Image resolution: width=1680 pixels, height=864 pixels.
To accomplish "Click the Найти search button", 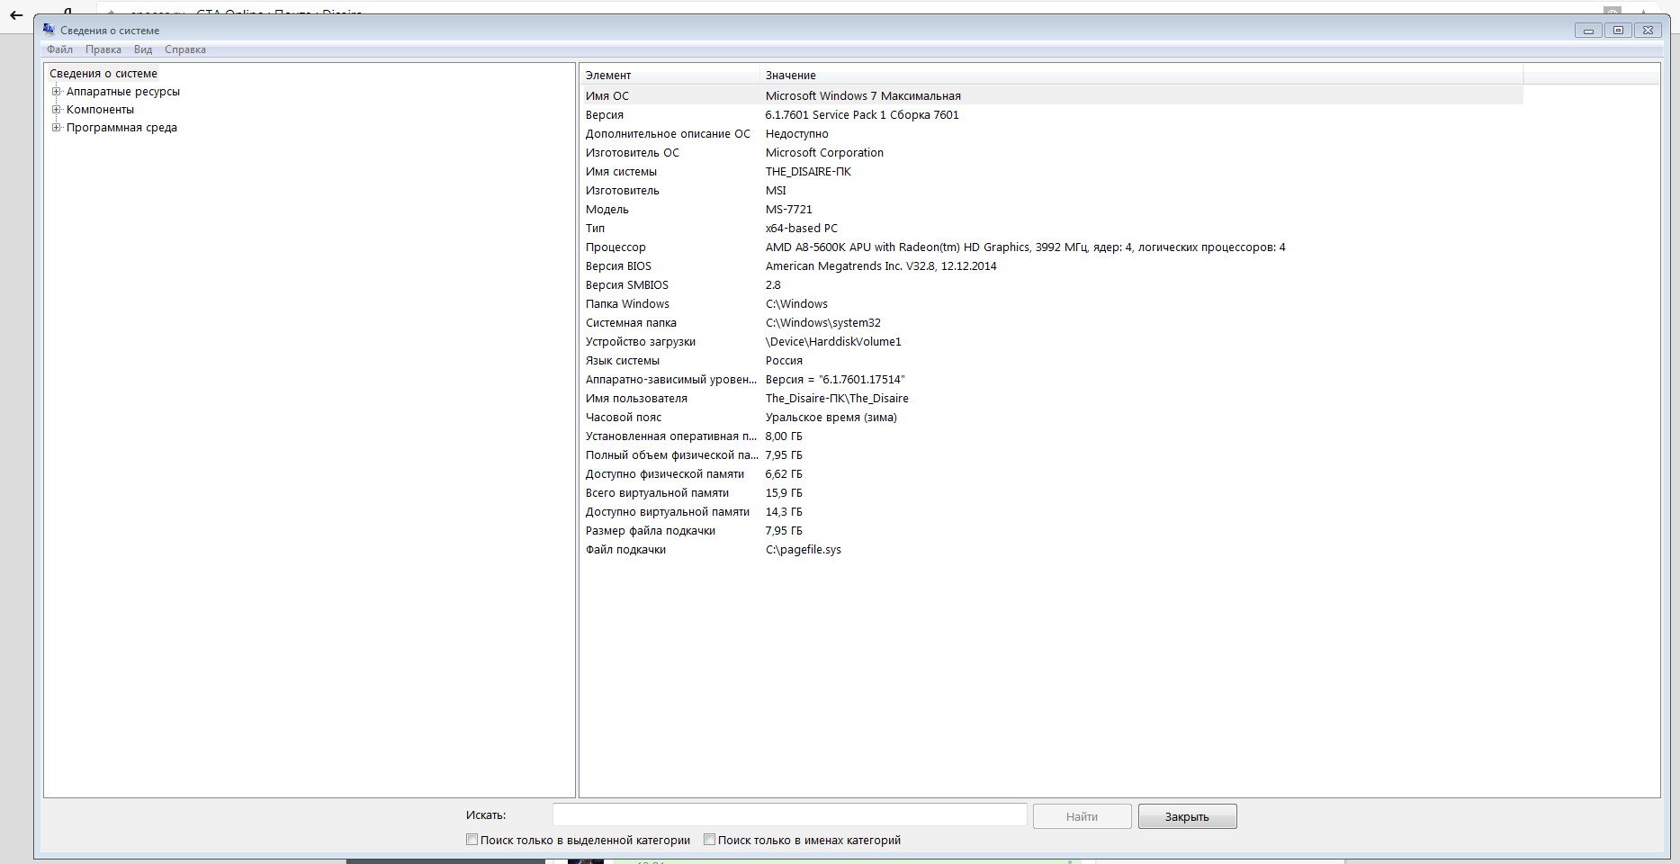I will point(1082,816).
